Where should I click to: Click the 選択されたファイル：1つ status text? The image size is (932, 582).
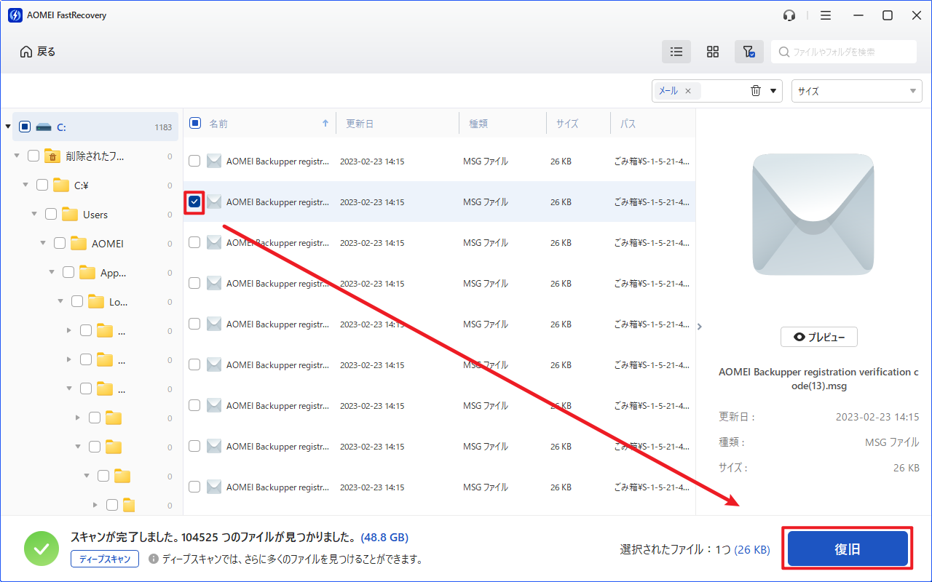coord(676,549)
